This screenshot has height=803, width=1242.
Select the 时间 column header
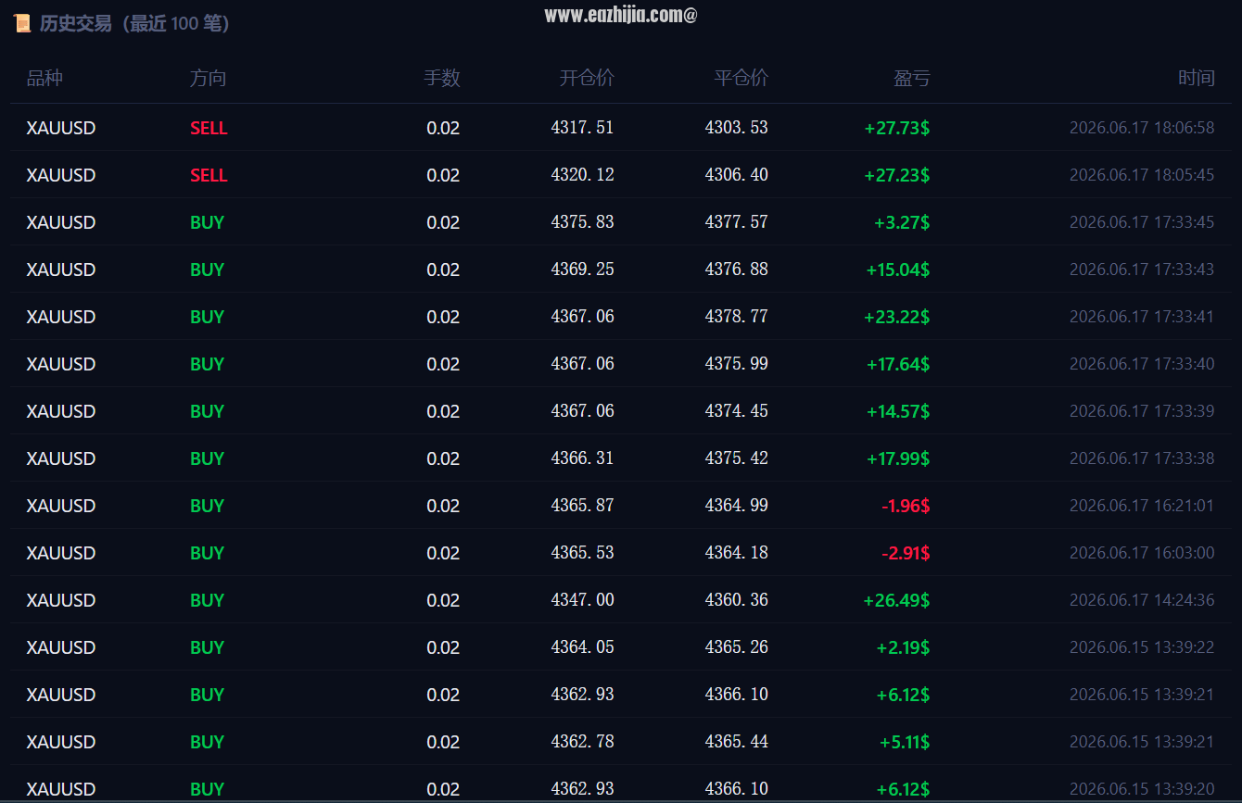(x=1196, y=79)
